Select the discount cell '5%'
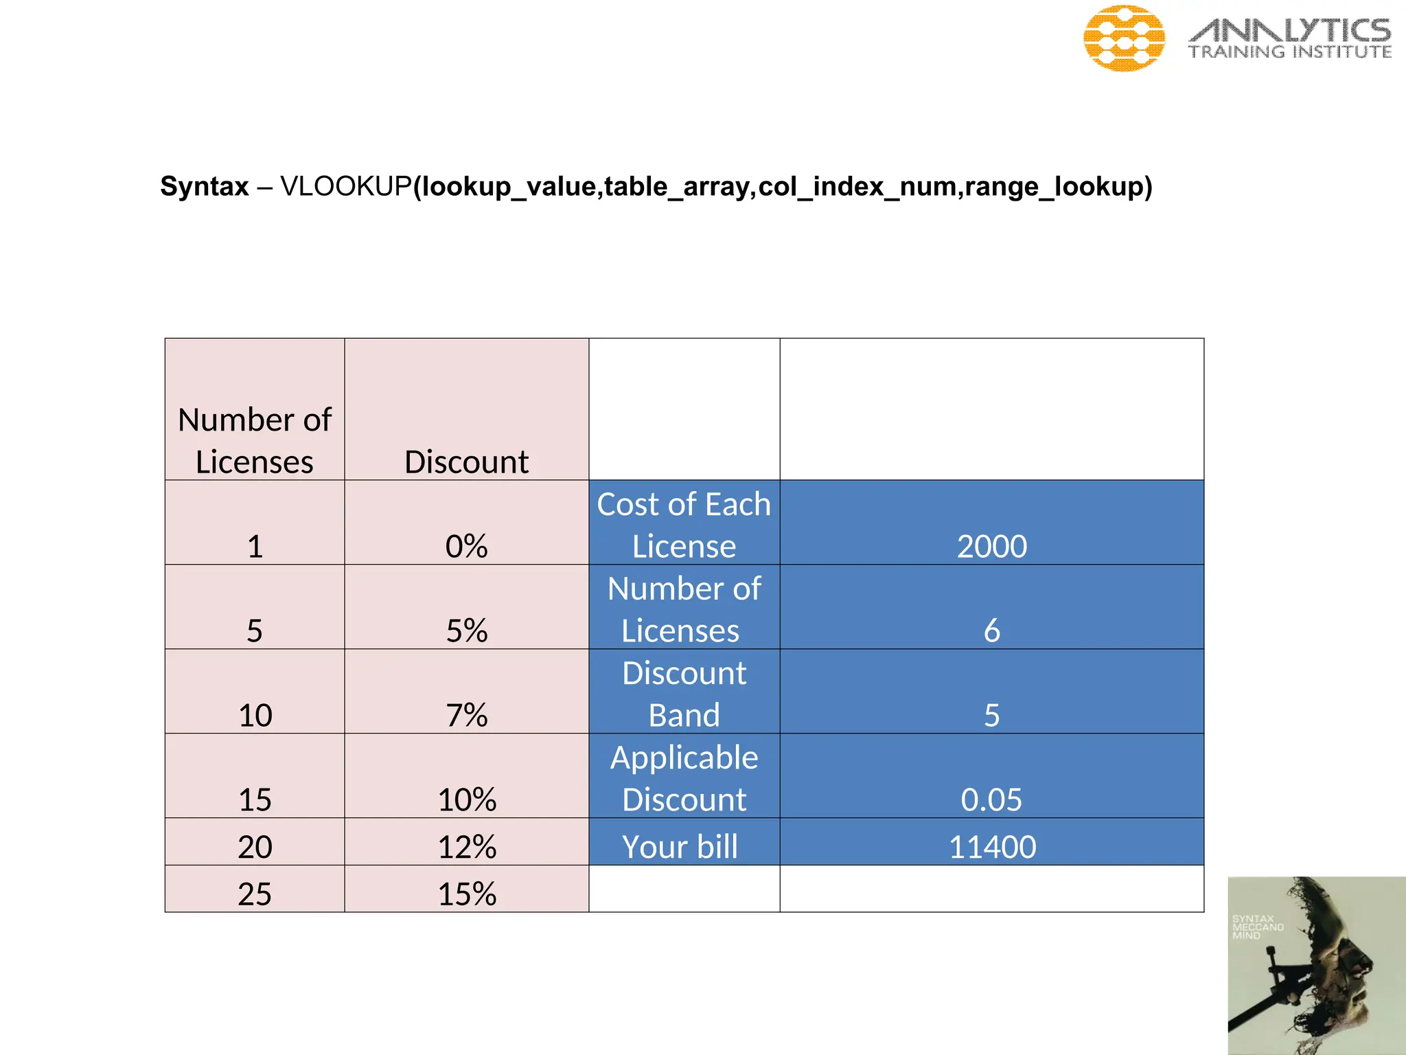Image resolution: width=1406 pixels, height=1055 pixels. point(467,607)
